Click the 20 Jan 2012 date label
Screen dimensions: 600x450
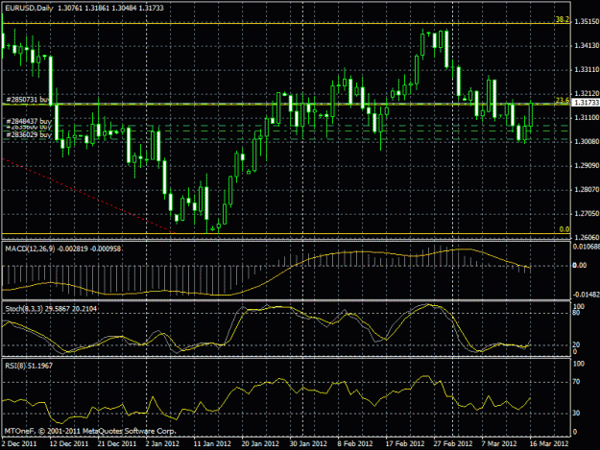tap(260, 443)
